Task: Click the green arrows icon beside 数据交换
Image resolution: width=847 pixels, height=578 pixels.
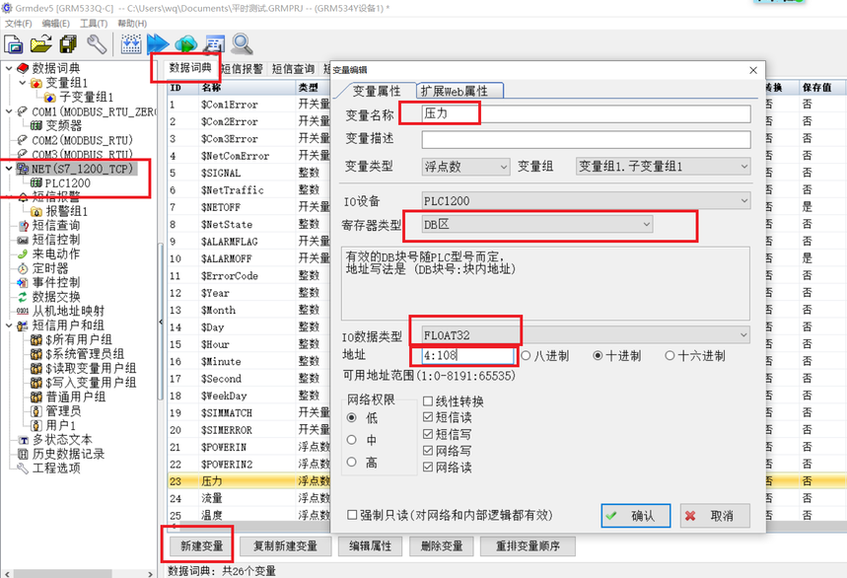Action: (x=23, y=297)
